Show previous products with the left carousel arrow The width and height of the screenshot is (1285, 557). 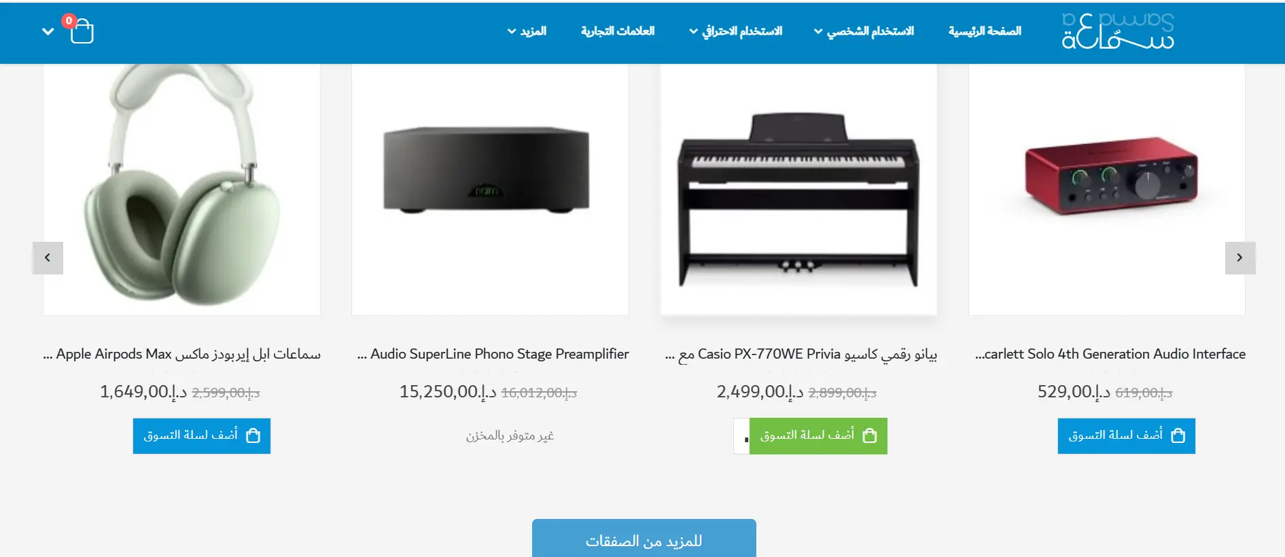(48, 258)
